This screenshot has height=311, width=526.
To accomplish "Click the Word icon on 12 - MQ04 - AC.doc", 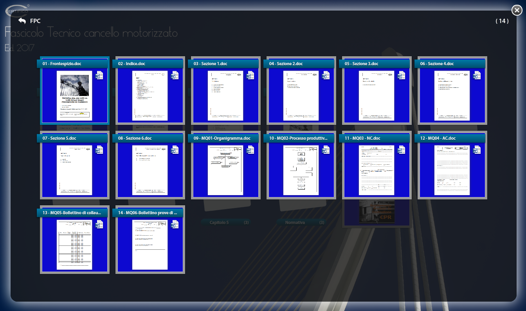I will (x=477, y=150).
